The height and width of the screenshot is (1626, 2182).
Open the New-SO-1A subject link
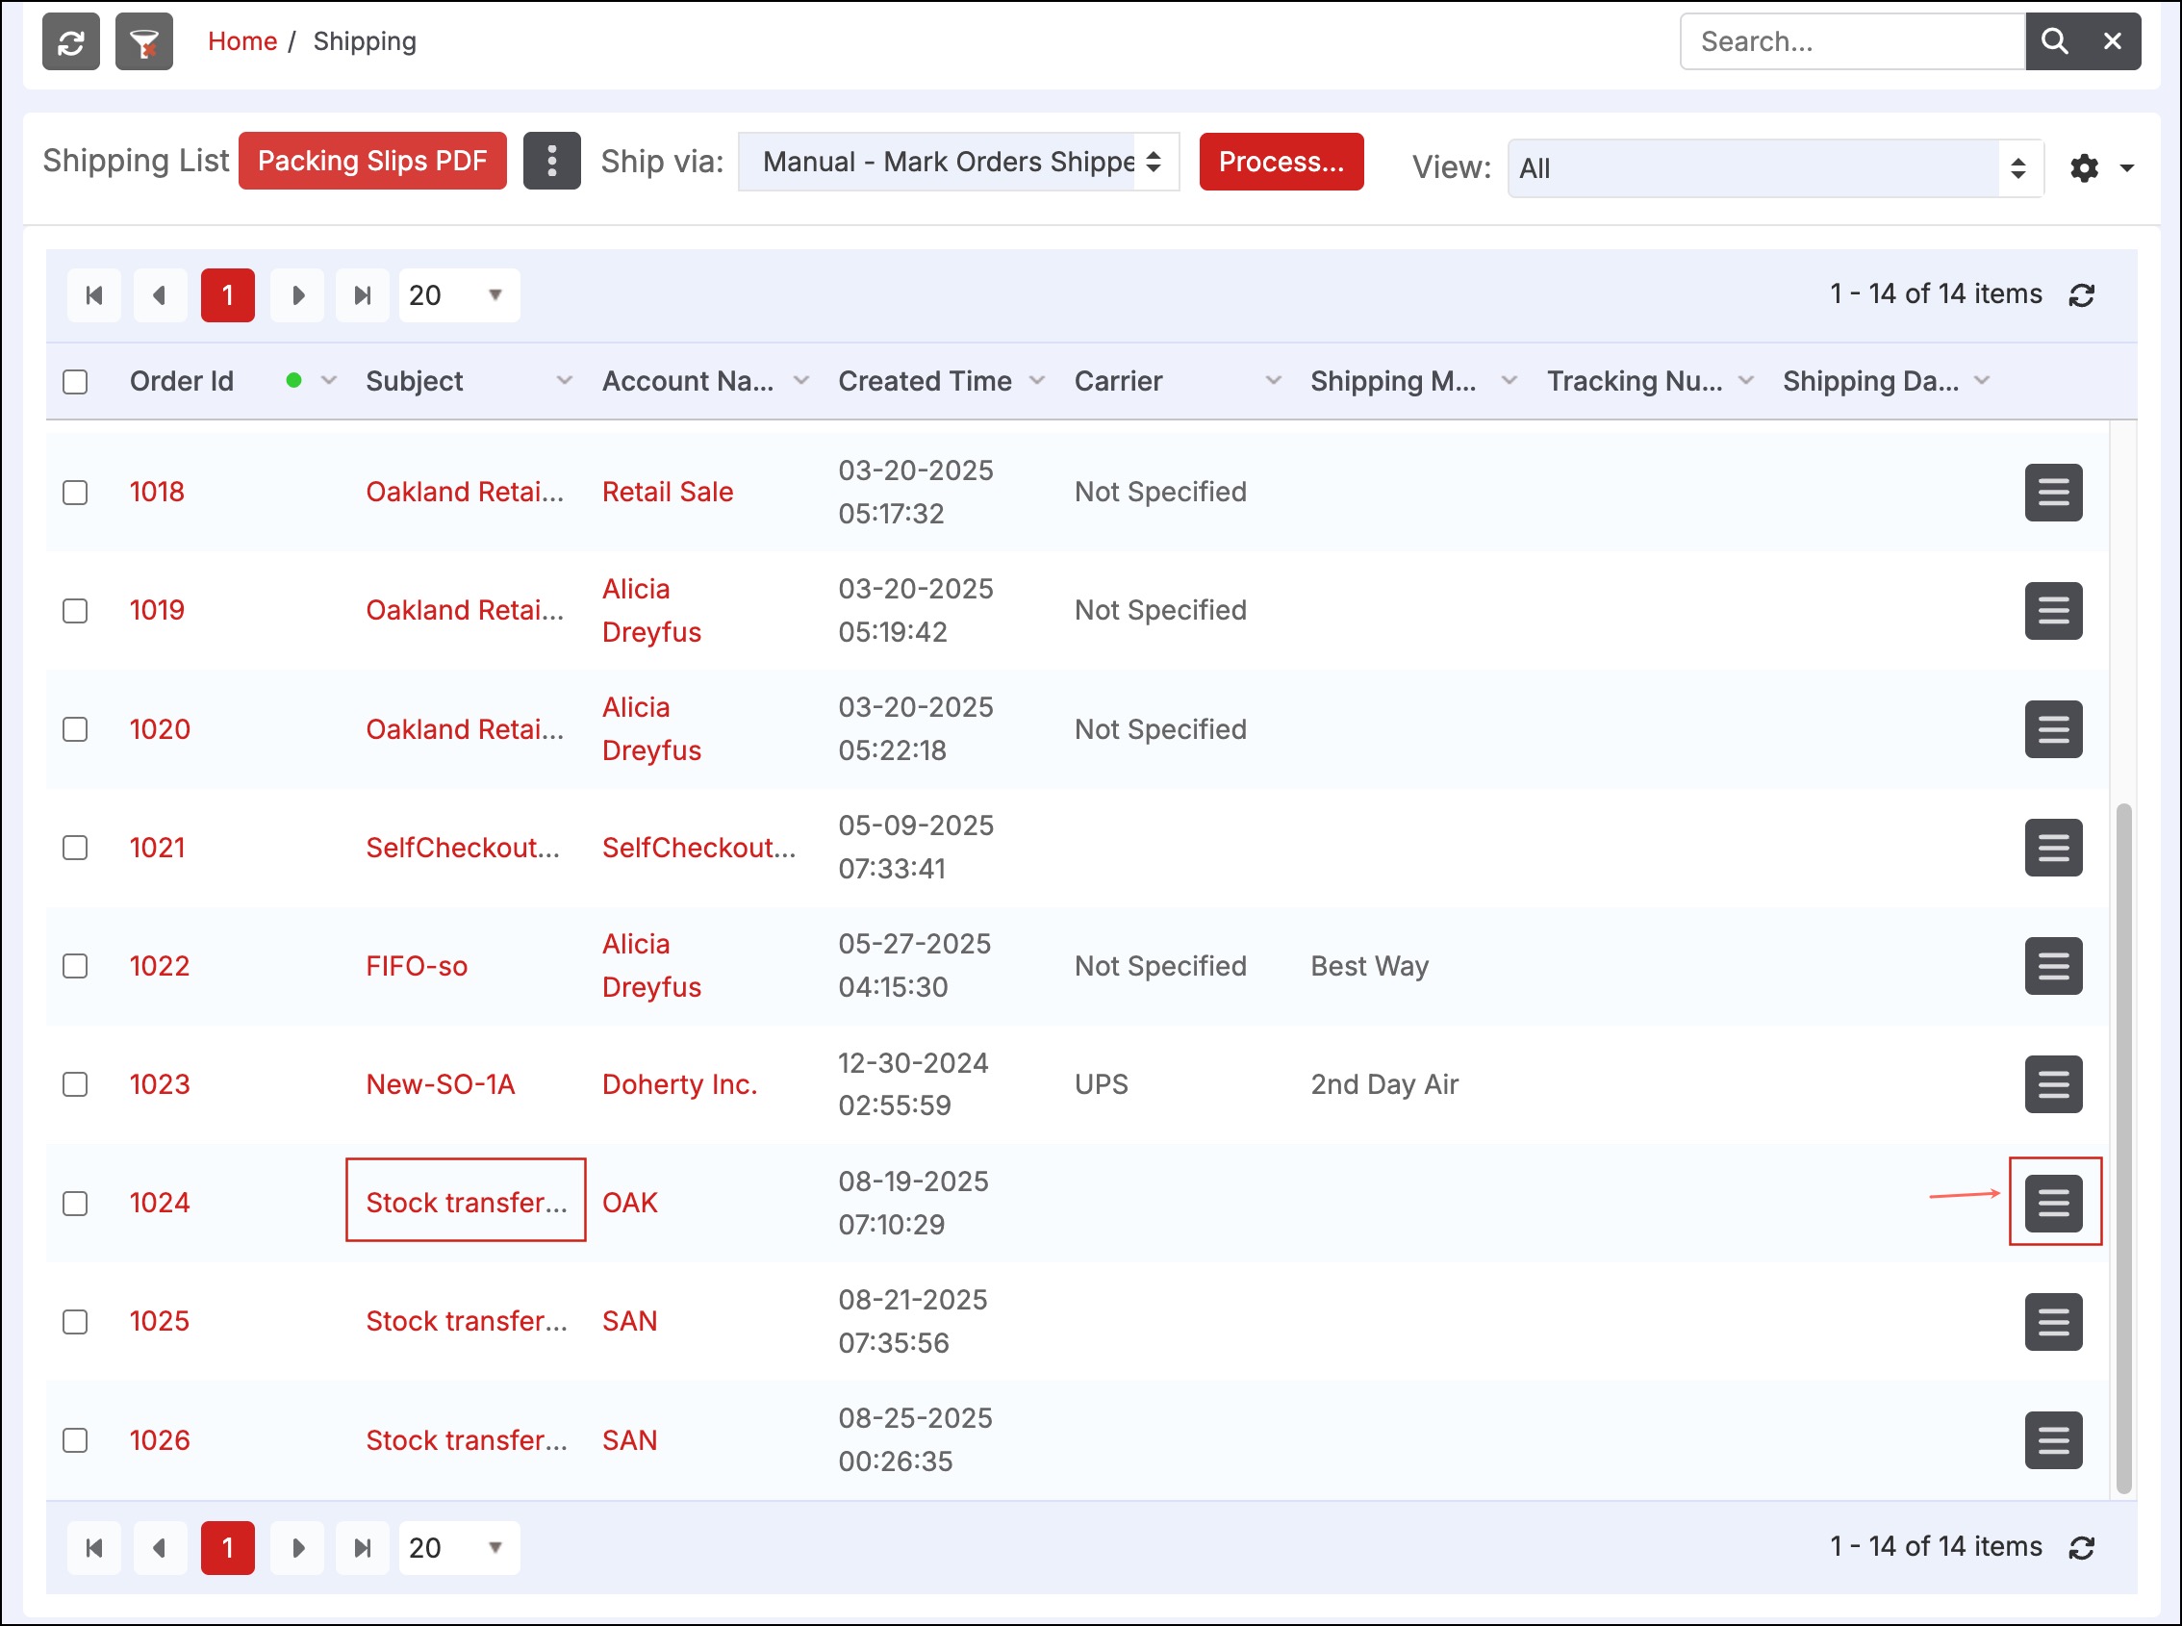point(440,1084)
